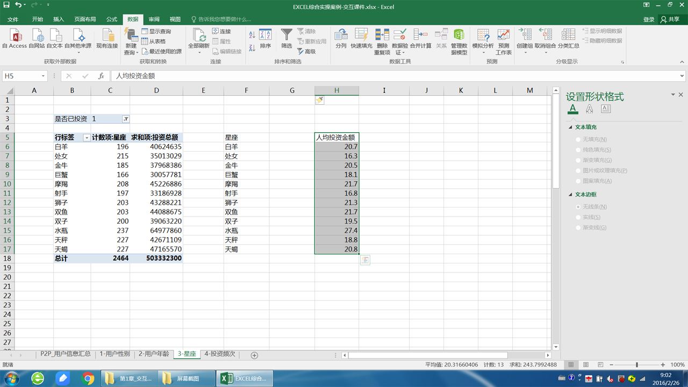Select the 快速填充 flash fill icon

click(x=361, y=35)
